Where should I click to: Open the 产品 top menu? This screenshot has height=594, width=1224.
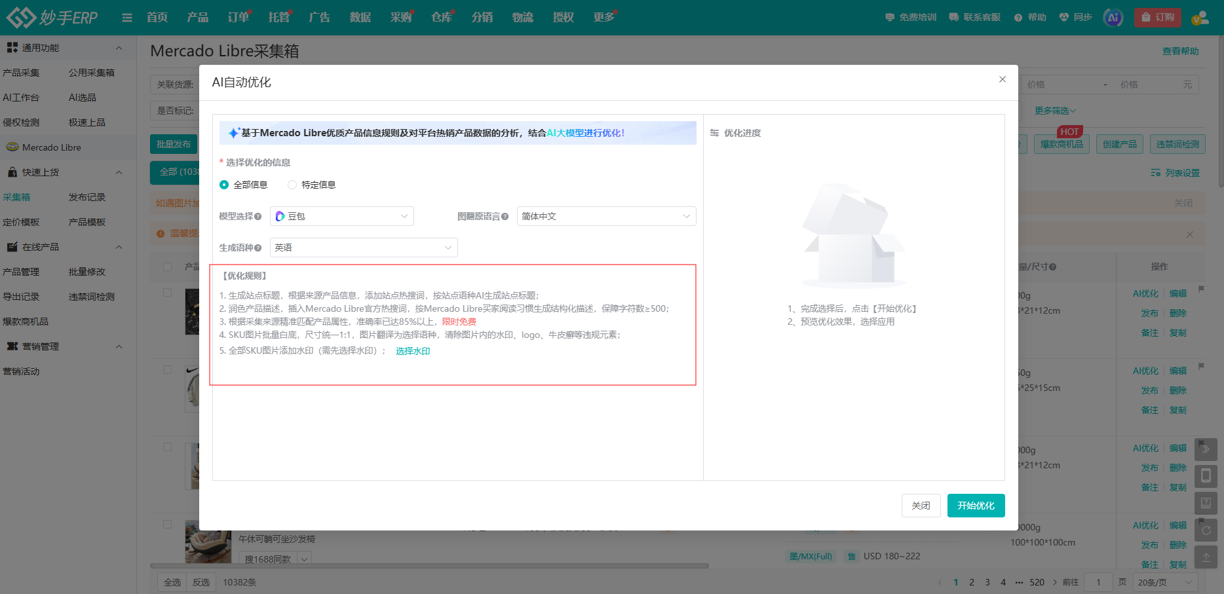pyautogui.click(x=198, y=18)
